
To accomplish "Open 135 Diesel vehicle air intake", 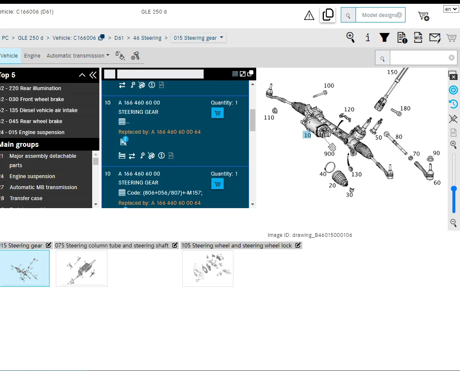I will pyautogui.click(x=49, y=110).
